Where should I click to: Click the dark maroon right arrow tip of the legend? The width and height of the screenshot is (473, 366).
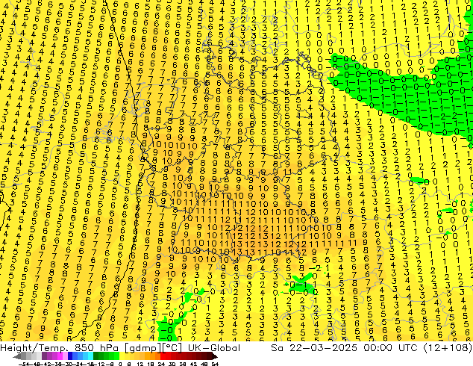click(x=216, y=357)
